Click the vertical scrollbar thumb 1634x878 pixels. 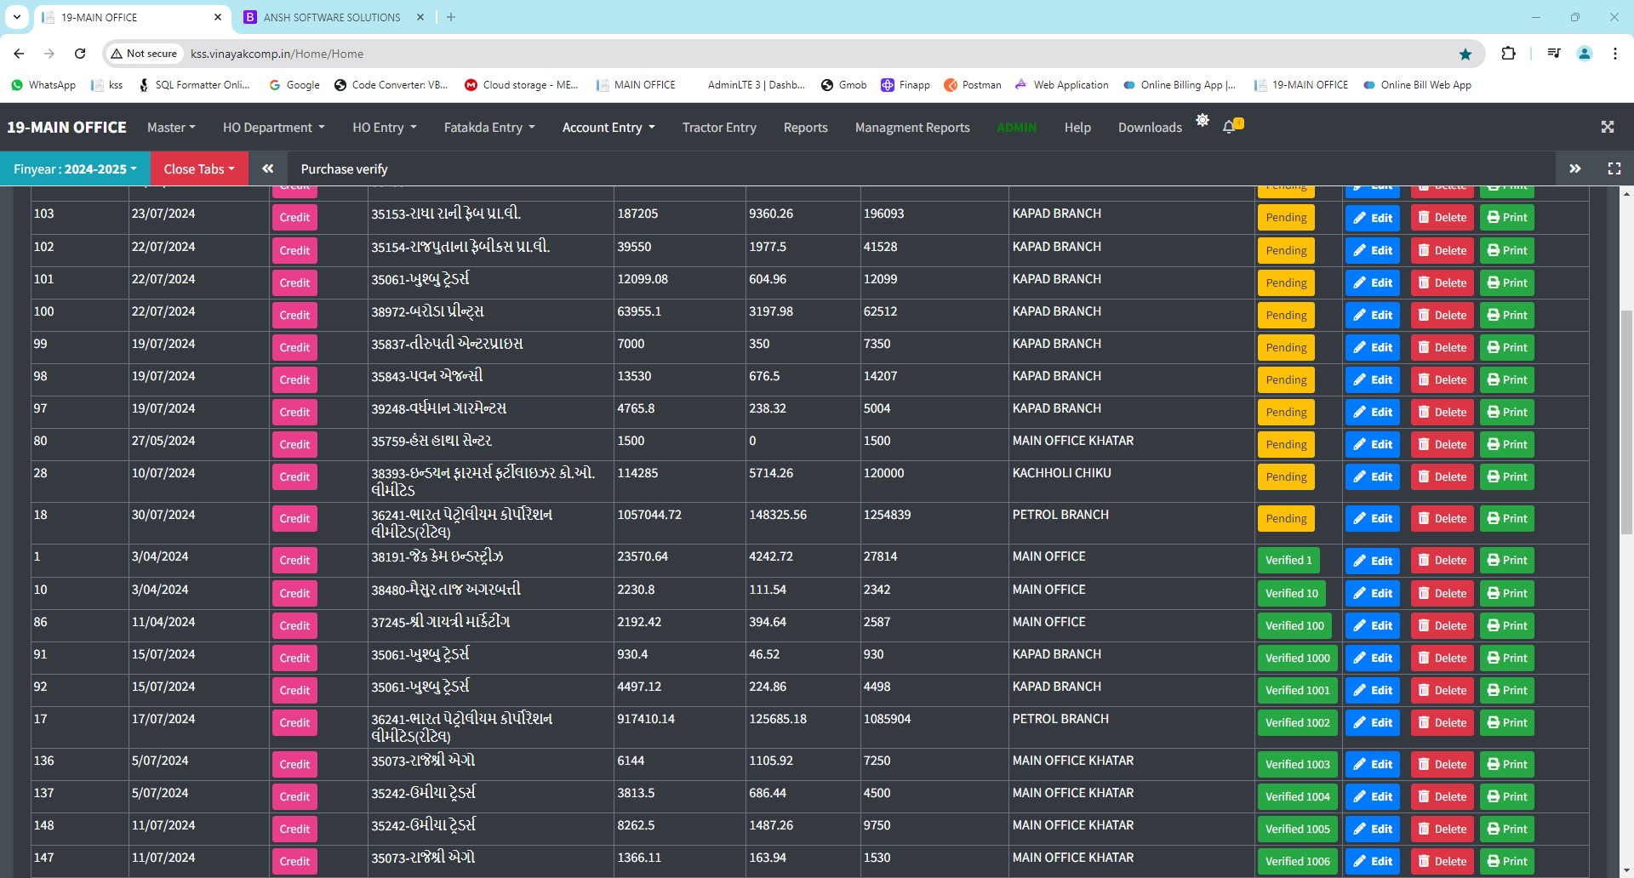point(1626,421)
